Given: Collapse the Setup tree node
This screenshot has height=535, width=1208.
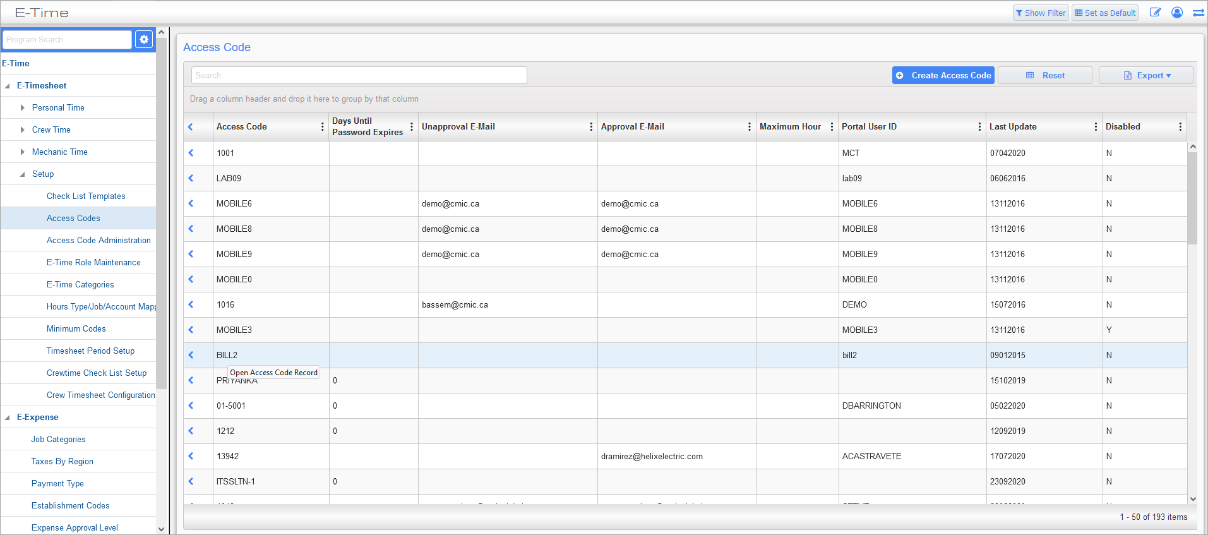Looking at the screenshot, I should (23, 174).
